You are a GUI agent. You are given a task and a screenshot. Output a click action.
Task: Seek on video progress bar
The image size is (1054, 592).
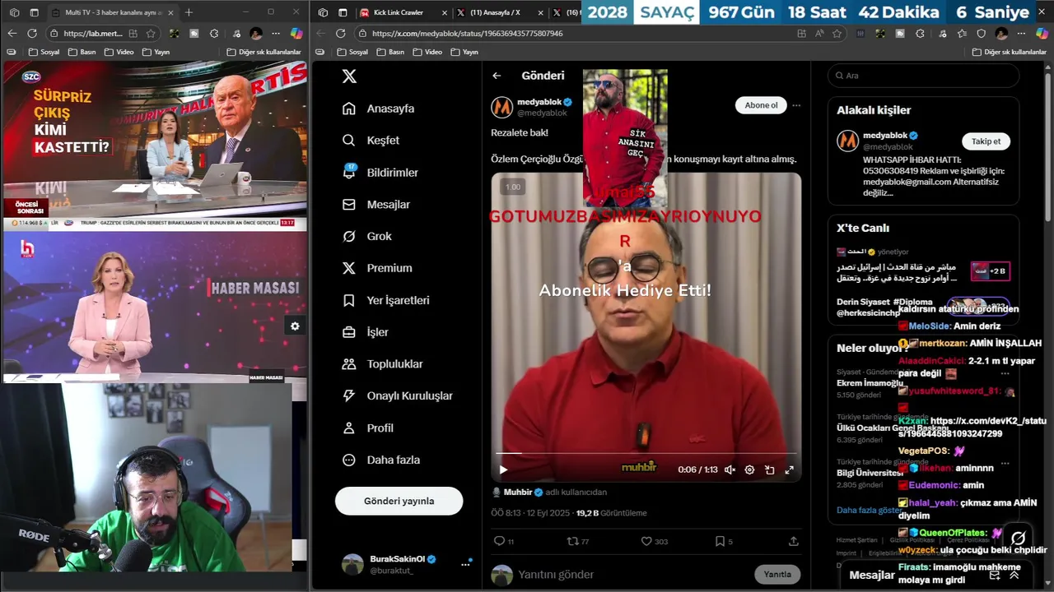click(x=646, y=453)
